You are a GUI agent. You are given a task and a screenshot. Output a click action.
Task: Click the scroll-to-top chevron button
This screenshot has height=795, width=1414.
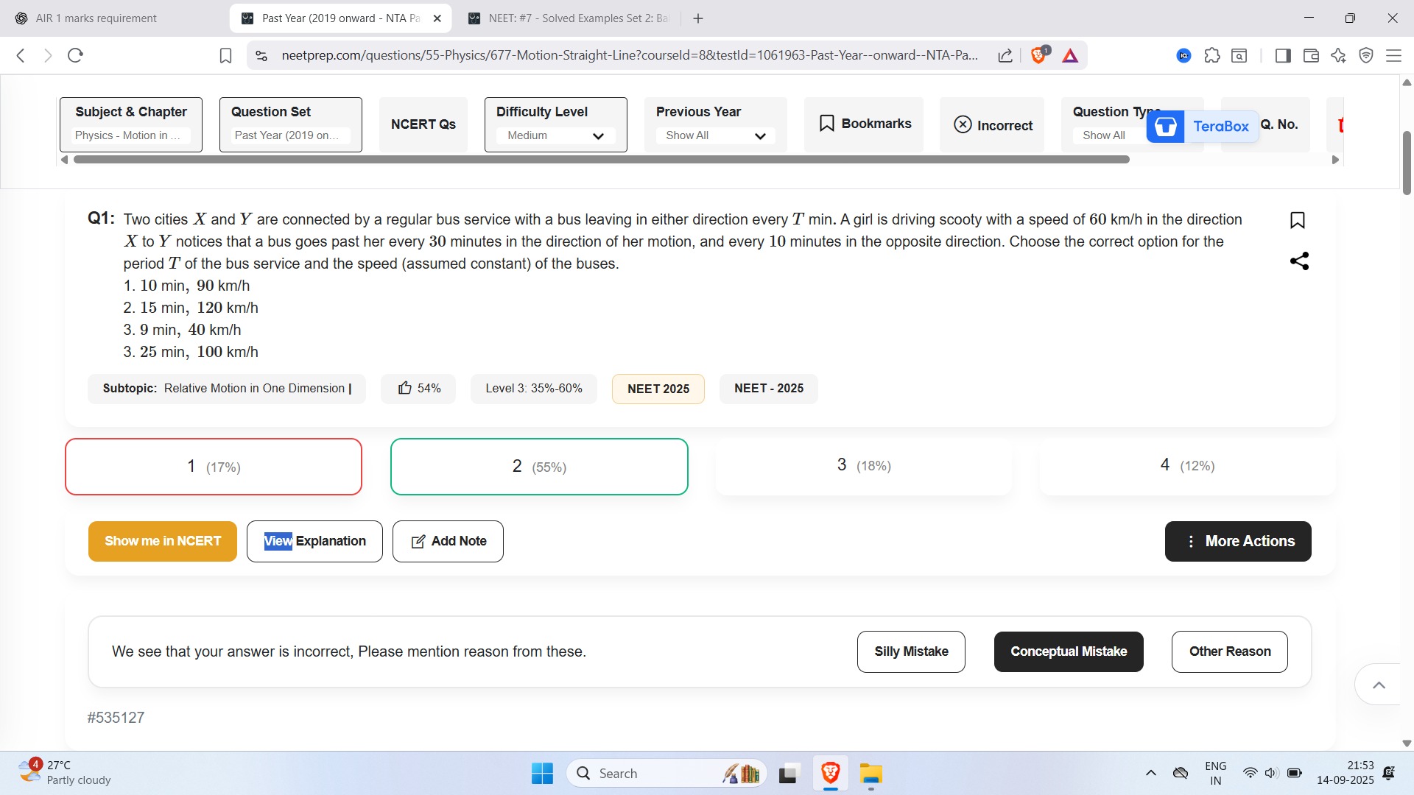pos(1379,685)
